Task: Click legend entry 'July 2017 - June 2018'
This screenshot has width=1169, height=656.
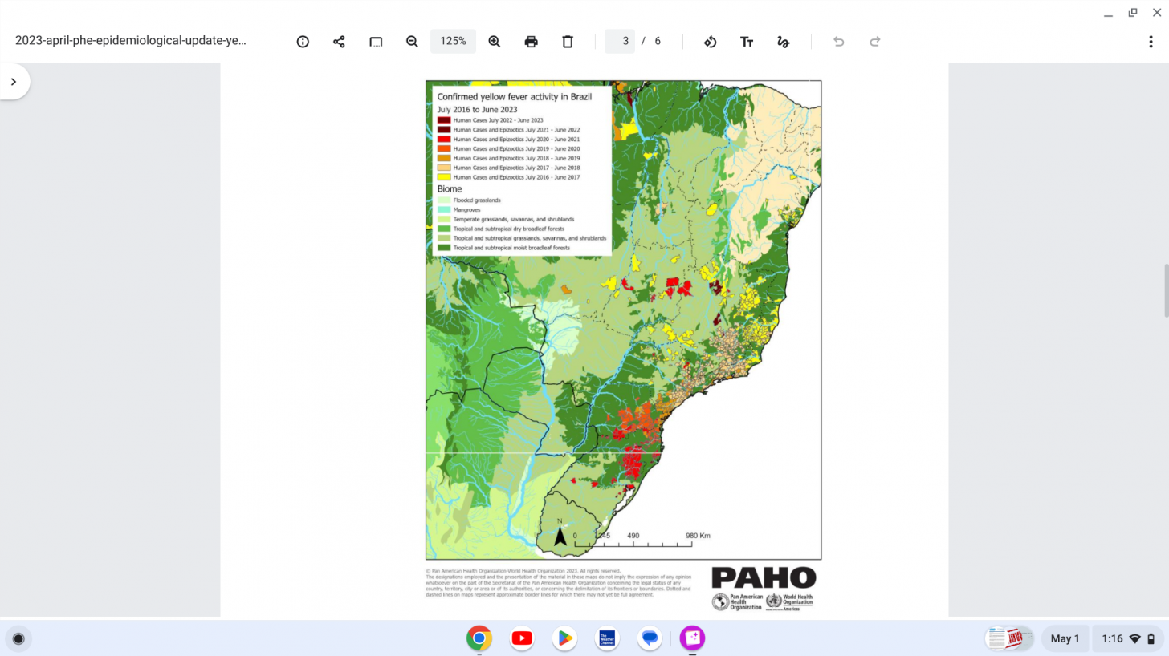Action: tap(516, 168)
